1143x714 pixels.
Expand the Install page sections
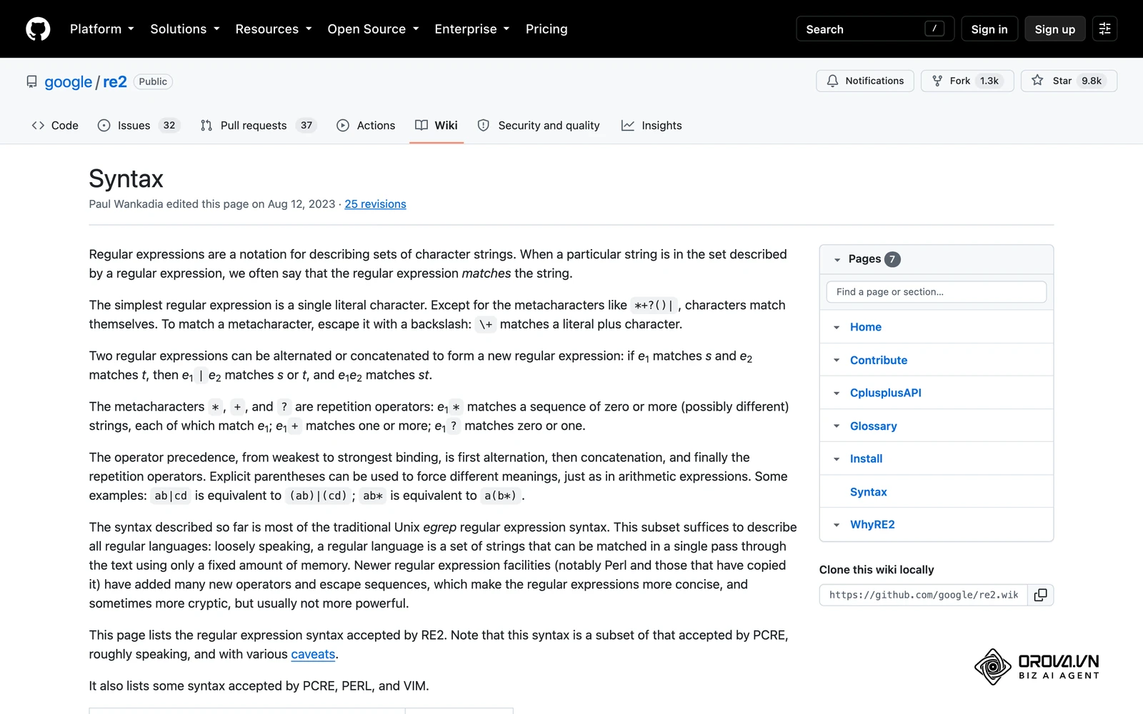837,459
